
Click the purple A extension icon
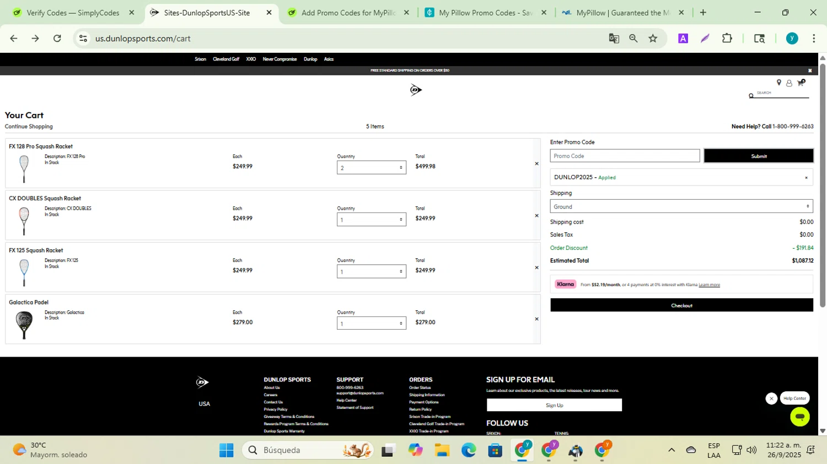pyautogui.click(x=683, y=39)
